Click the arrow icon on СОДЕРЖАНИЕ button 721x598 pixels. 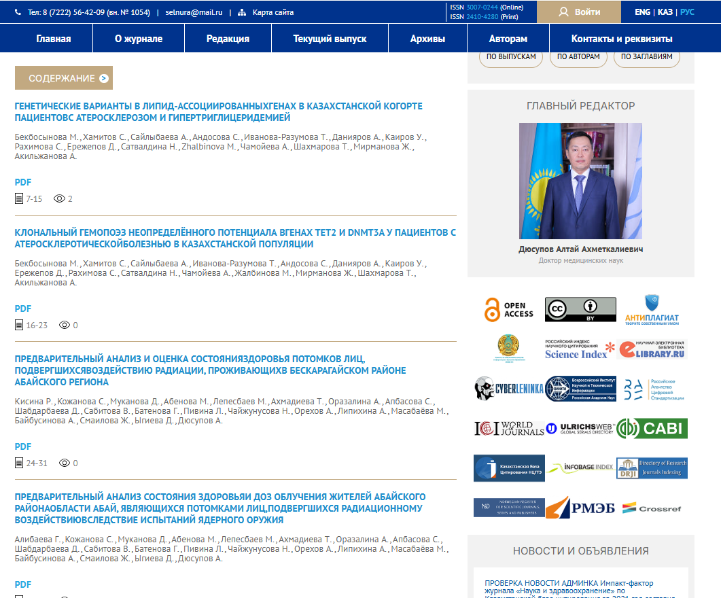(104, 78)
